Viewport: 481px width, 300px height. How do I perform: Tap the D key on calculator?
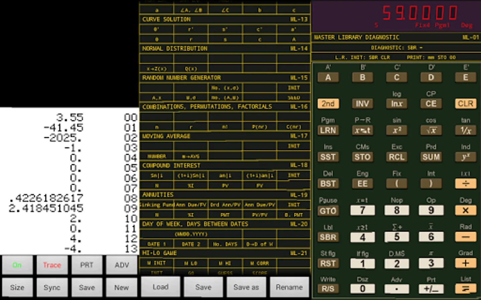(431, 77)
